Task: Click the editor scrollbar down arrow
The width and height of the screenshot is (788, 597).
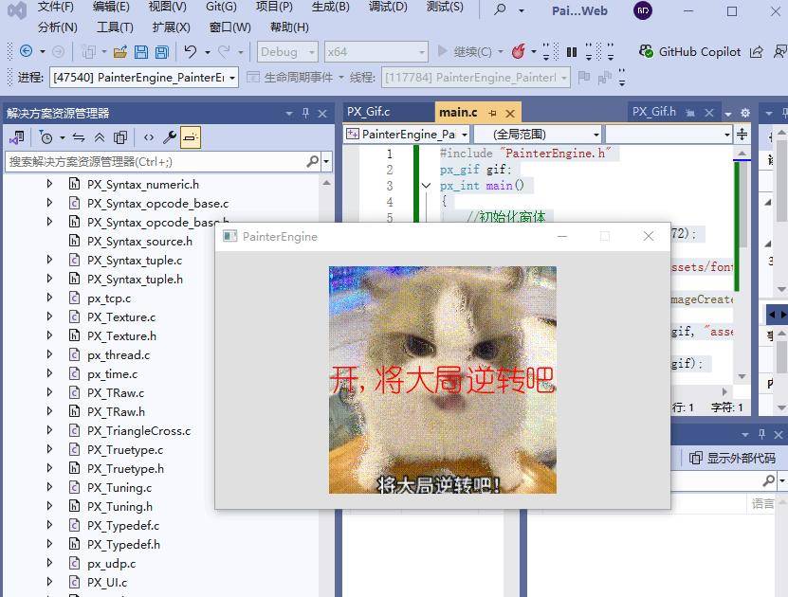Action: (x=742, y=376)
